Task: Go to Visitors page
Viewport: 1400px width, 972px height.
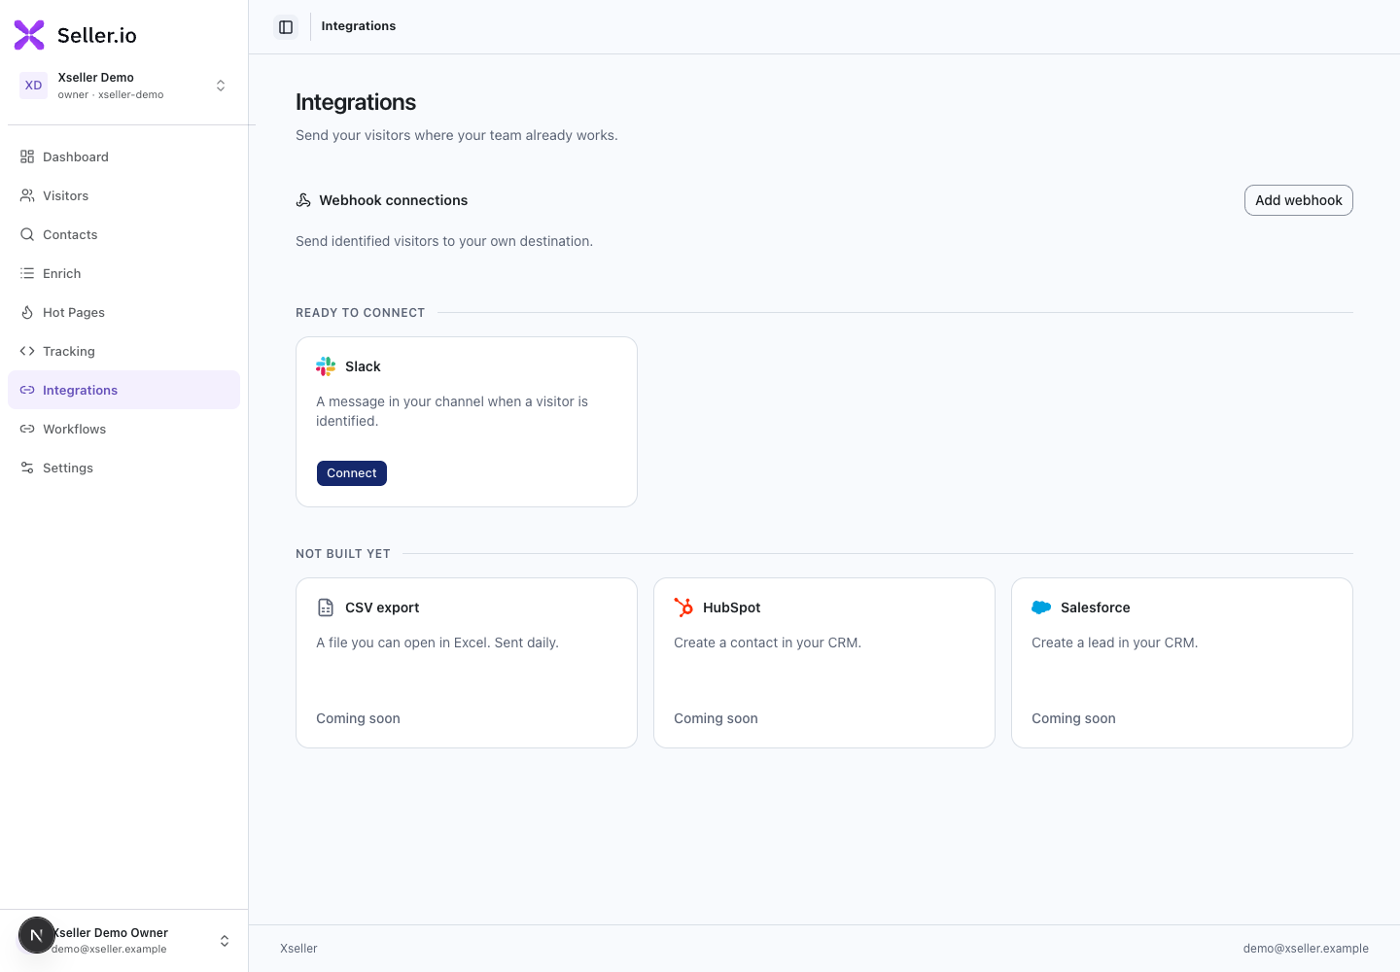Action: tap(123, 195)
